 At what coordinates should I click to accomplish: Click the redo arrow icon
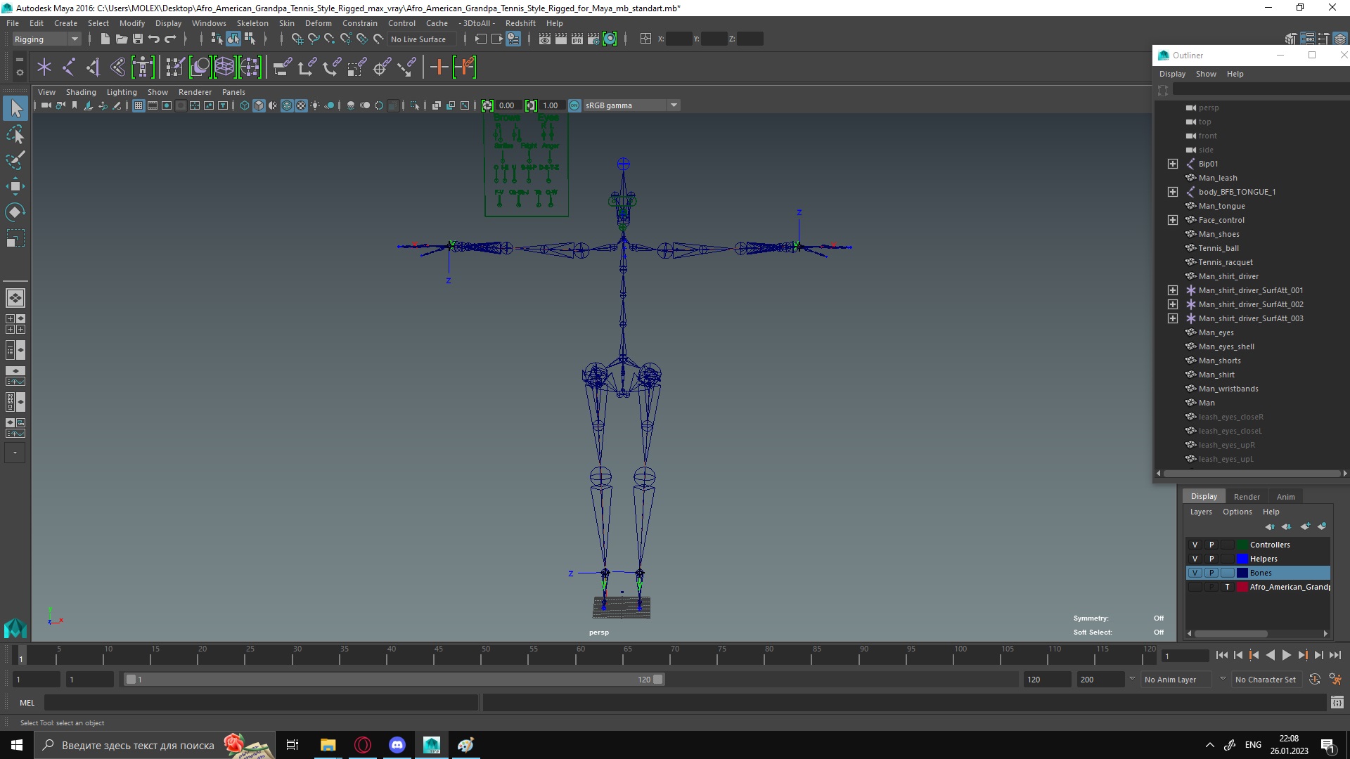click(170, 39)
